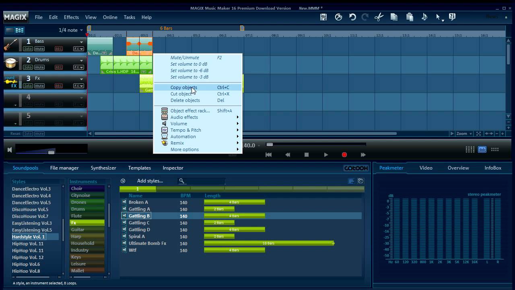
Task: Toggle Mute on Bass track
Action: click(39, 49)
